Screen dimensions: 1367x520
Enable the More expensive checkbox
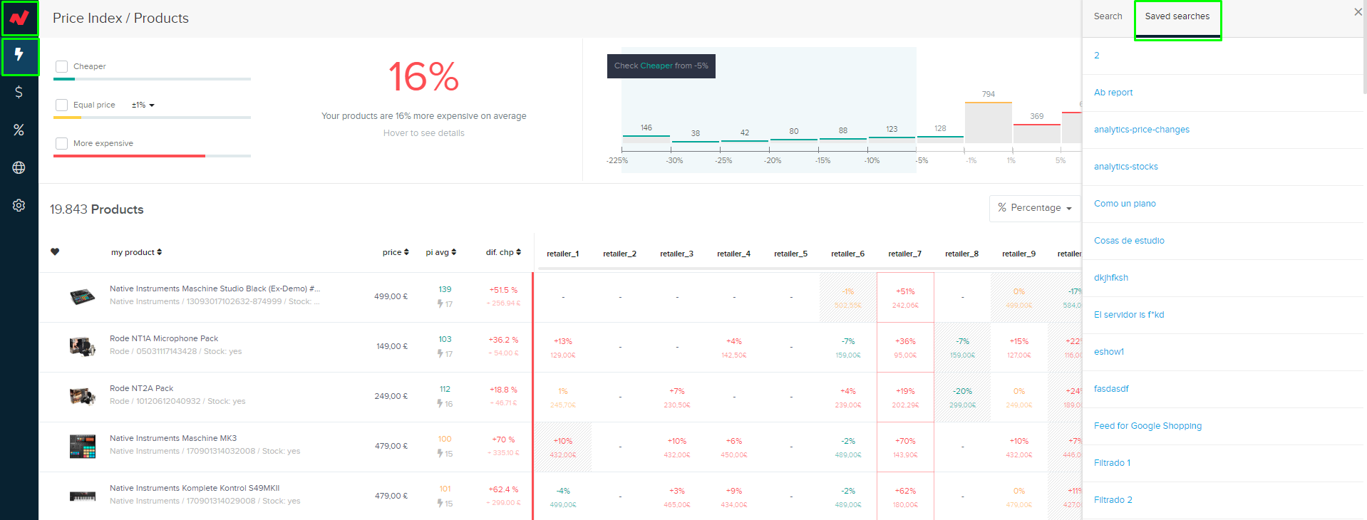(62, 144)
